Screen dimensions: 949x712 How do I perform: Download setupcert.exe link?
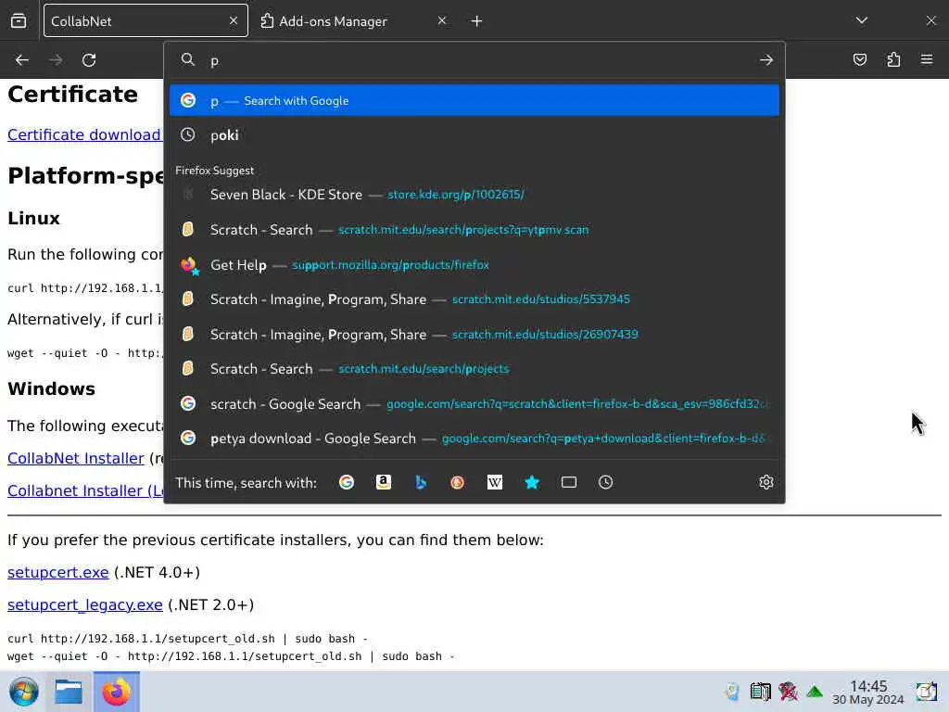click(x=58, y=572)
